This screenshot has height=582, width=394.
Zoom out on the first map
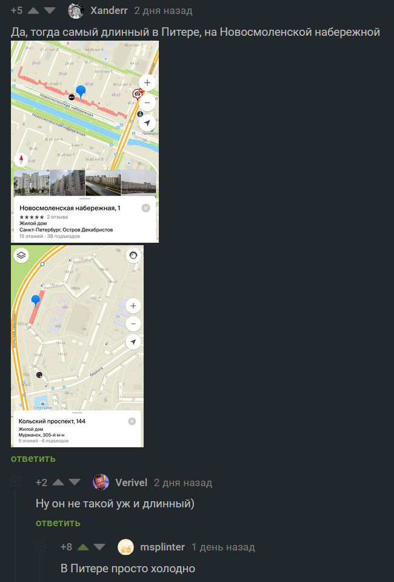click(147, 103)
